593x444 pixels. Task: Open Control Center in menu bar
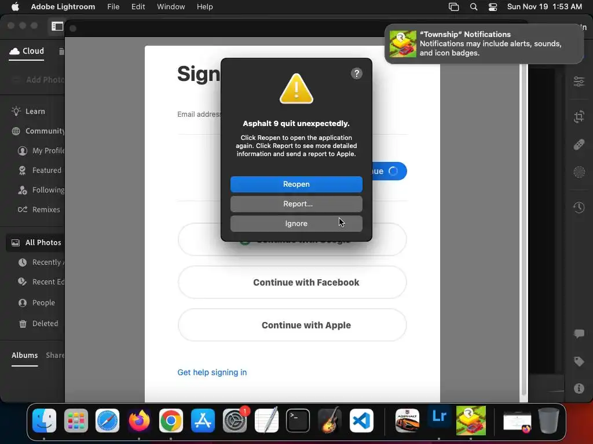[x=493, y=7]
